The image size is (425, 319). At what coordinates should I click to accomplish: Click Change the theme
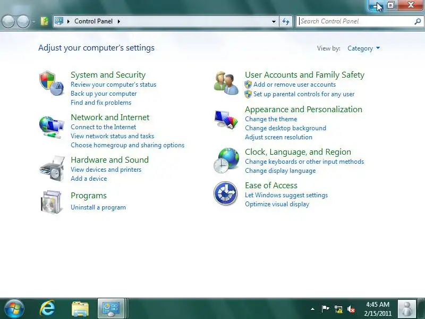coord(271,119)
